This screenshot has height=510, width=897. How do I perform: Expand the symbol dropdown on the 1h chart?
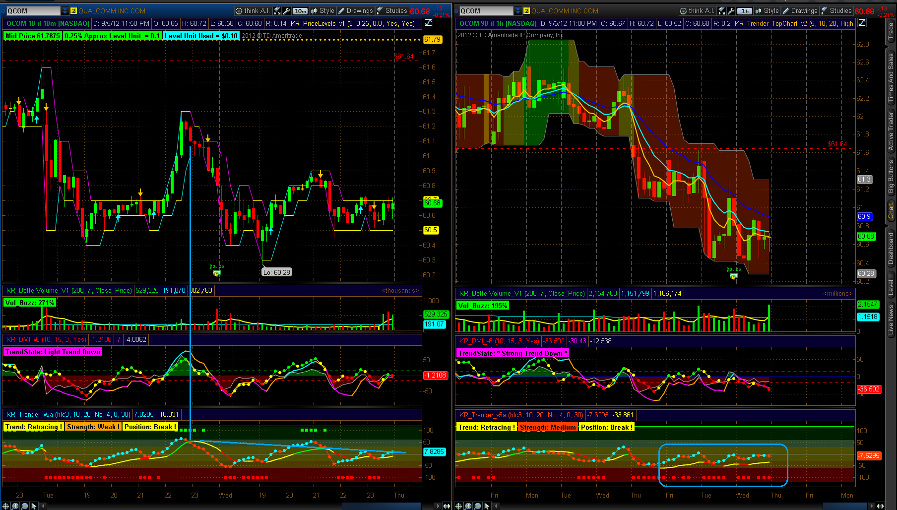(x=518, y=11)
